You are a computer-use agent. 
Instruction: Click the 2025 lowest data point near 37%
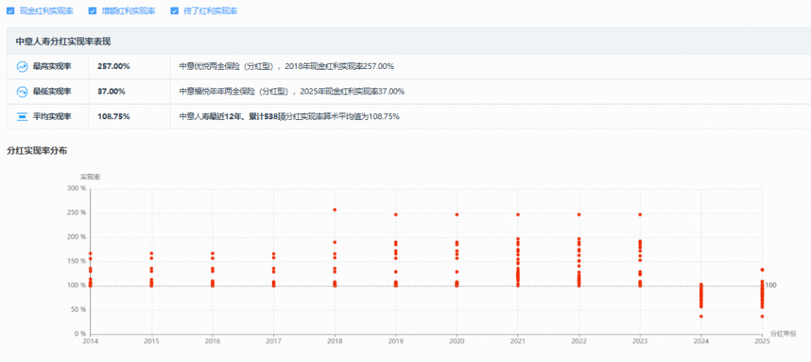[x=762, y=316]
